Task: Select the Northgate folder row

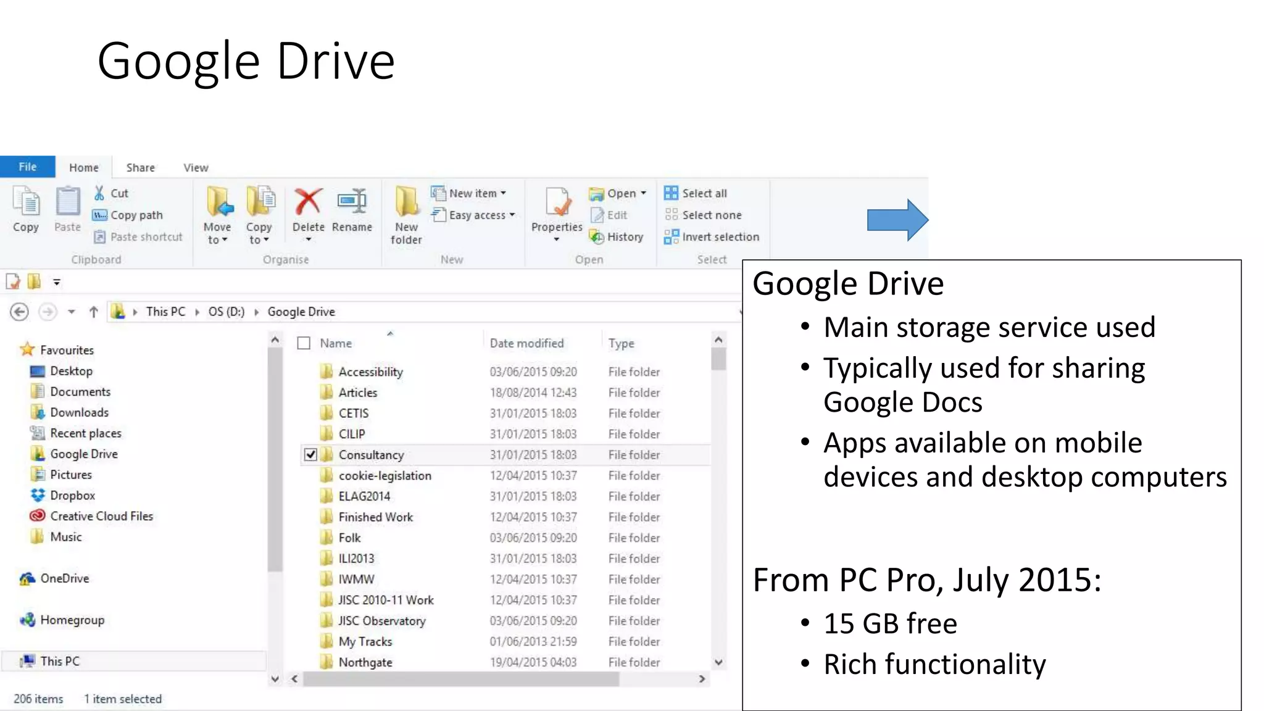Action: (x=505, y=662)
